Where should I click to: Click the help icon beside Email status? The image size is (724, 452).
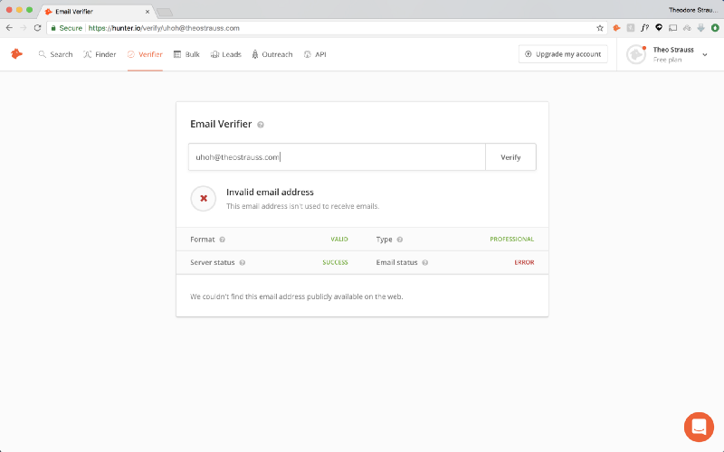click(x=424, y=263)
